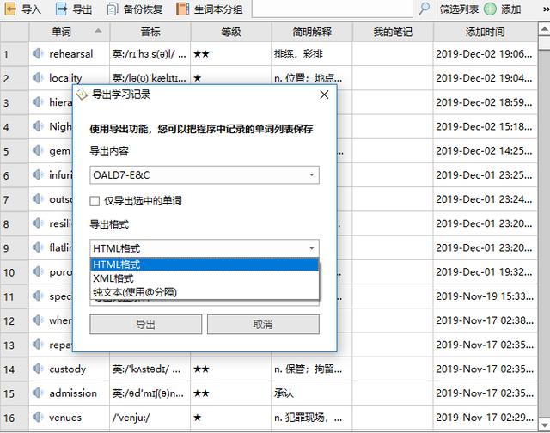Click the 导出 button in dialog
This screenshot has height=433, width=550.
(145, 324)
